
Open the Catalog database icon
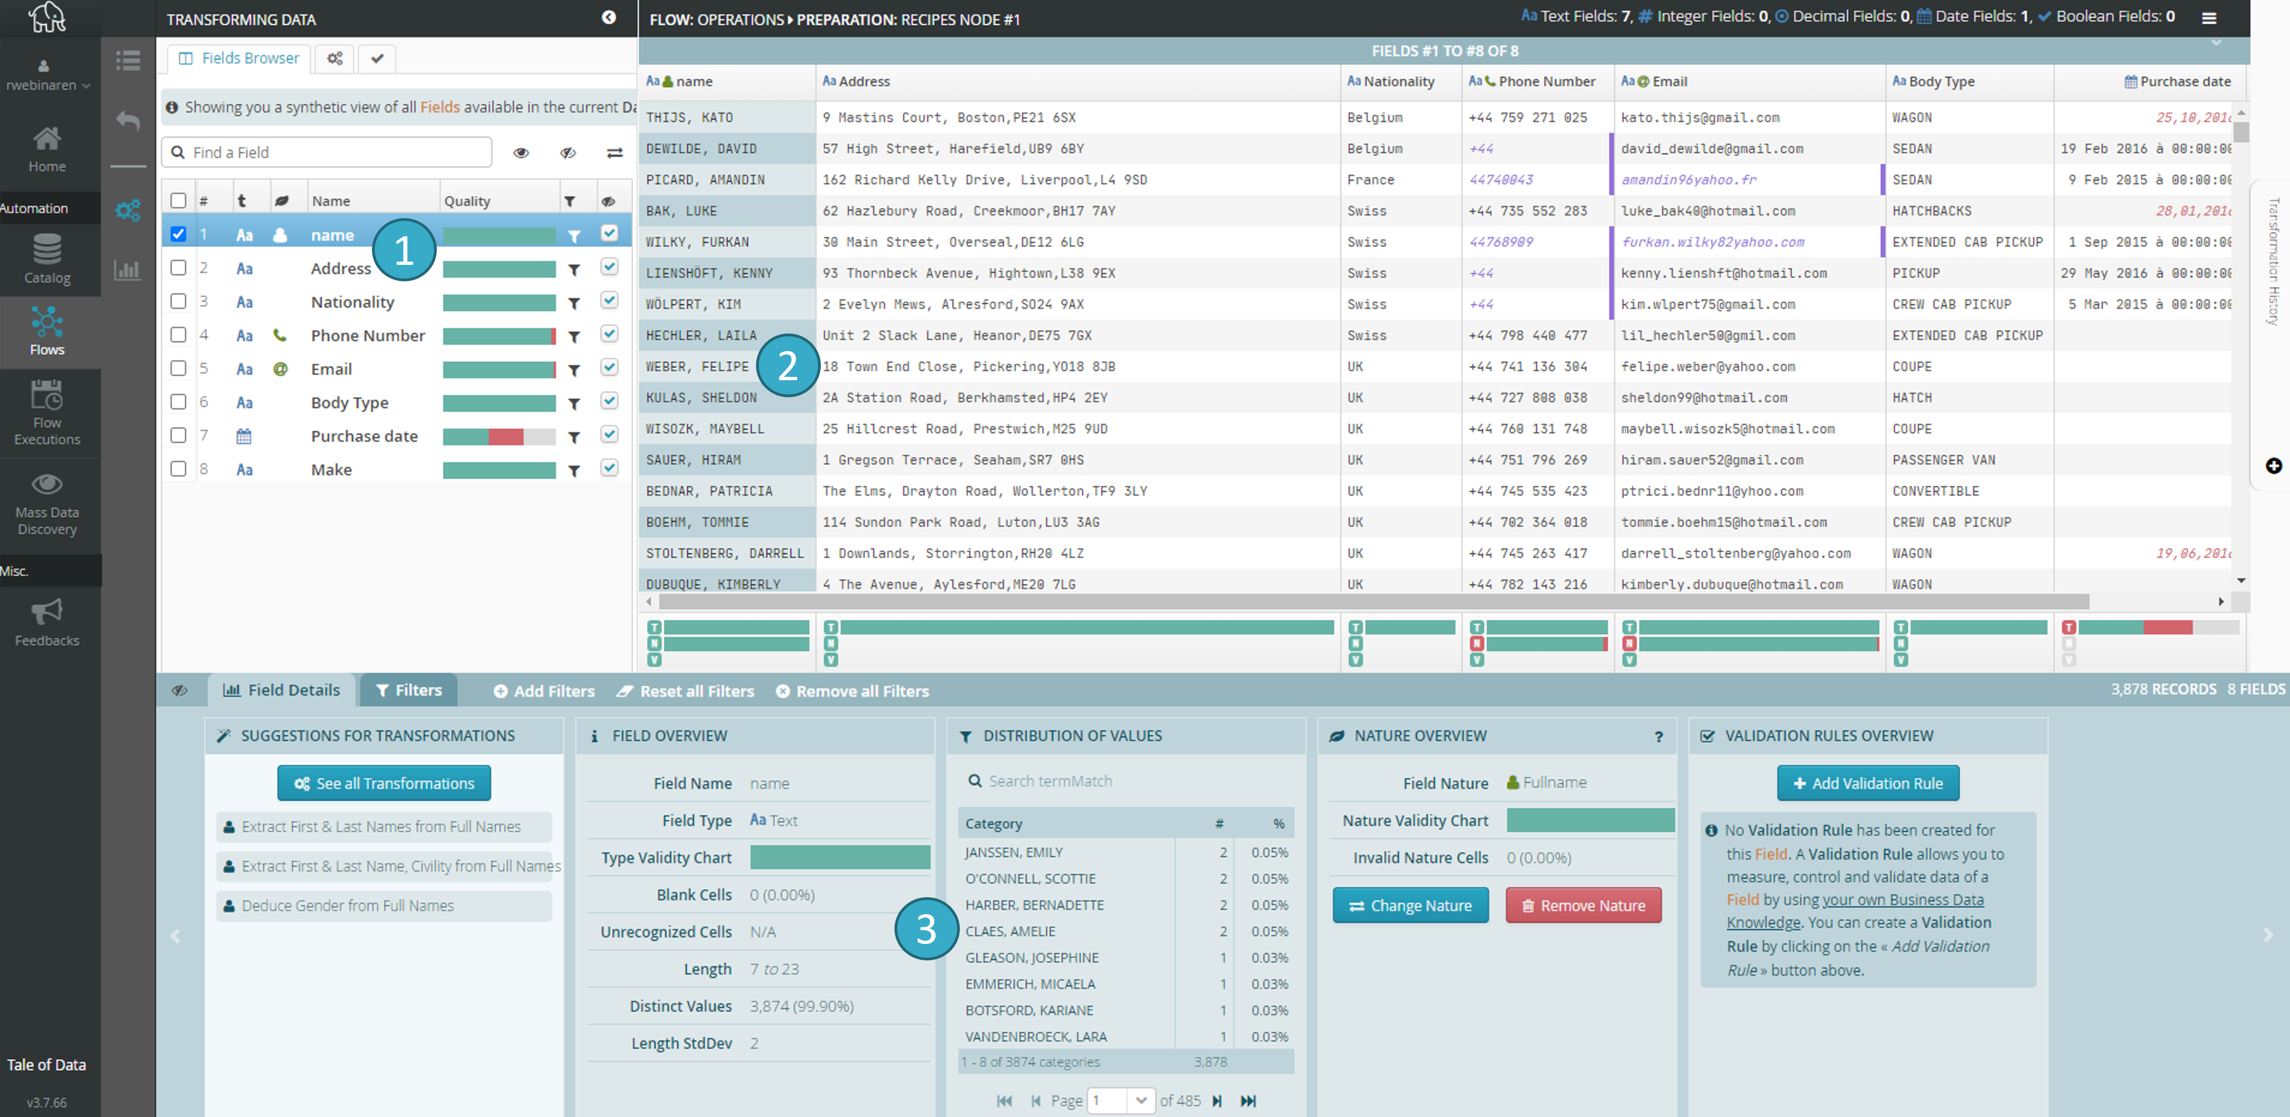[x=47, y=258]
